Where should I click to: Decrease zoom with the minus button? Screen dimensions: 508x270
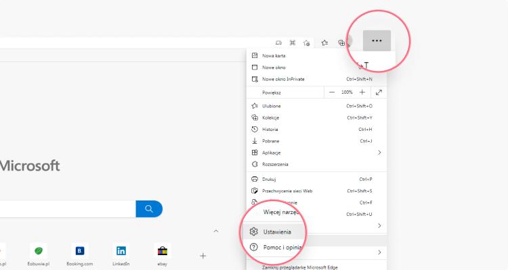tap(332, 92)
